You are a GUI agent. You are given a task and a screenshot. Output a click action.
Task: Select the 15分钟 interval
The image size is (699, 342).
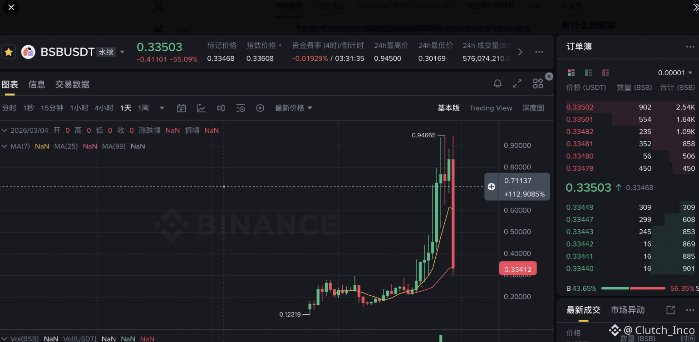[x=52, y=108]
